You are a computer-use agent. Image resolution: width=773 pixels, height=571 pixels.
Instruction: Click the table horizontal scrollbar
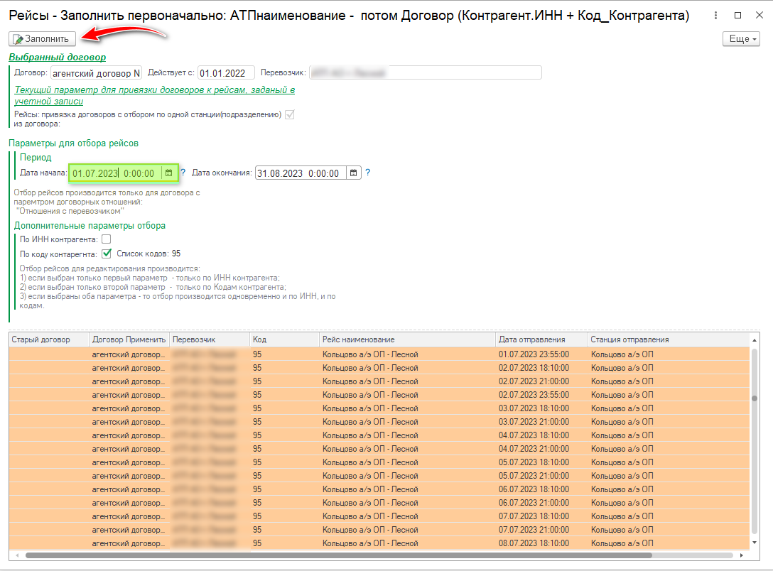[x=355, y=555]
